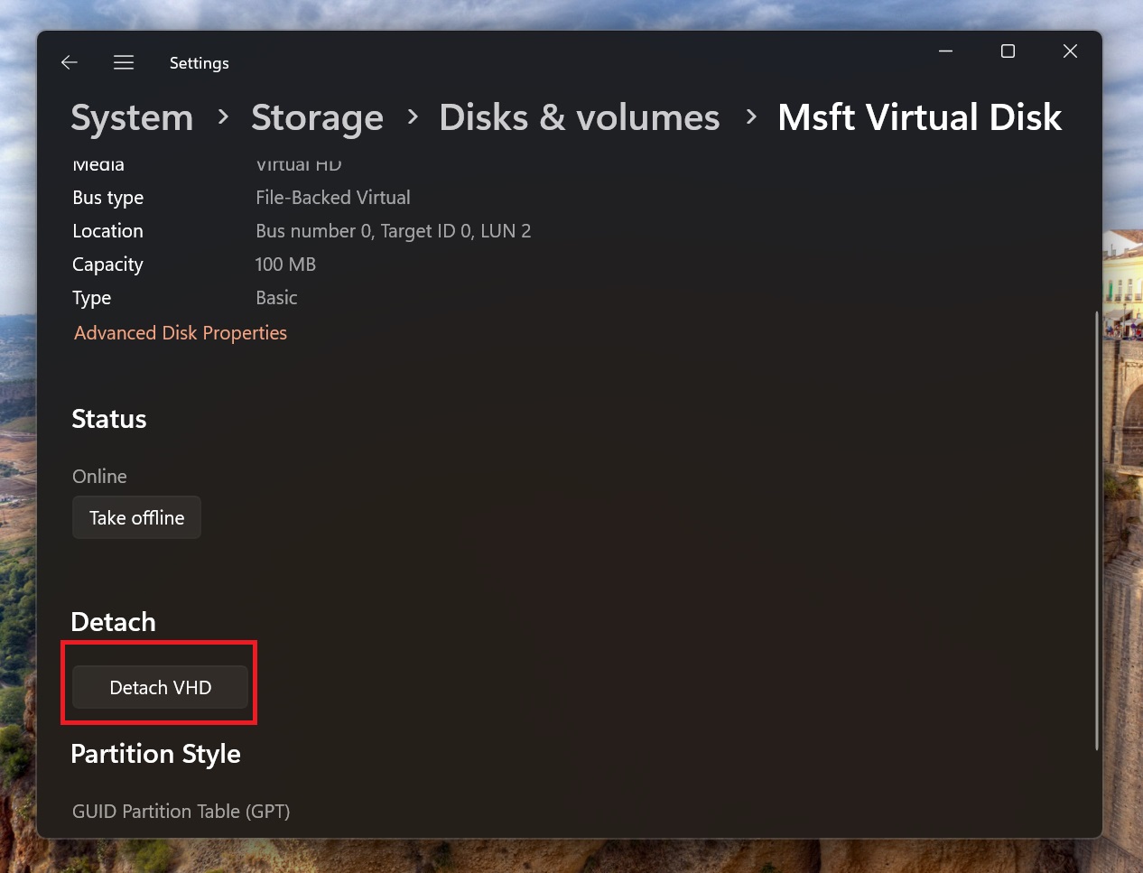
Task: Click the Msft Virtual Disk title
Action: click(x=919, y=118)
